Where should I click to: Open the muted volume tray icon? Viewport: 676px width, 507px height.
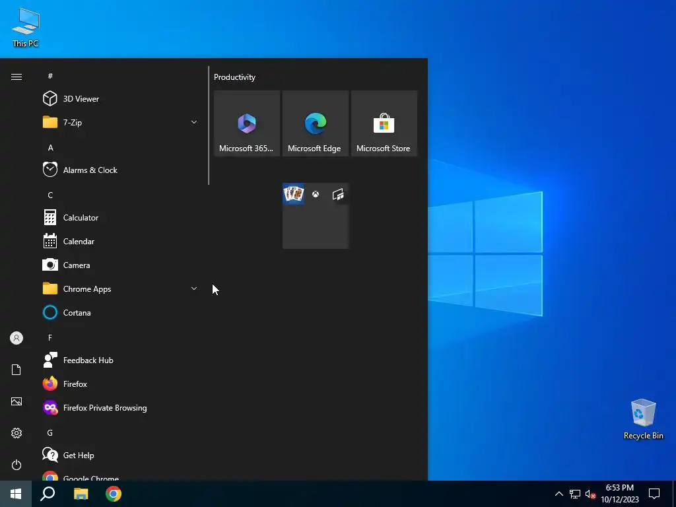(590, 494)
